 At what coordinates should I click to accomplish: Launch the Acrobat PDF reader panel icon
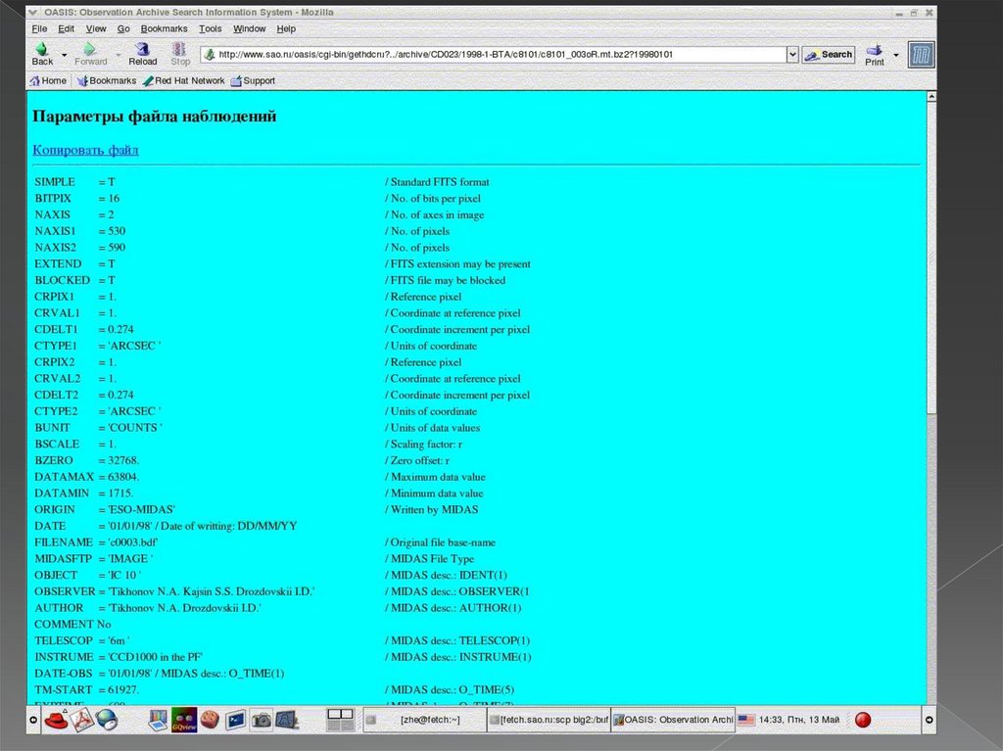pos(82,721)
